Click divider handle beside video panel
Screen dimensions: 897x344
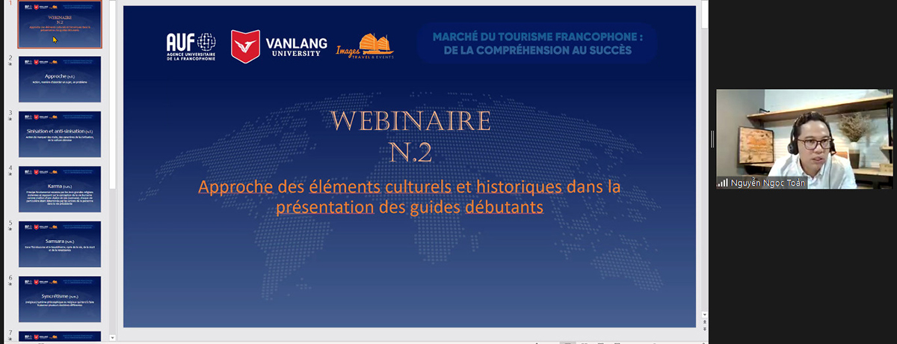coord(712,139)
